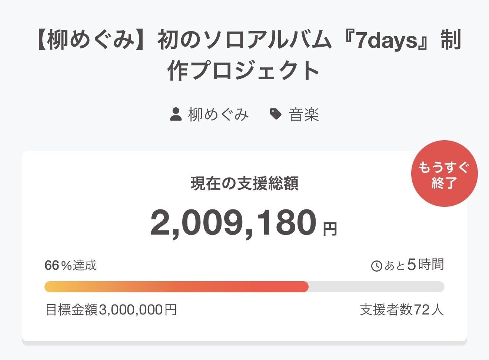The image size is (489, 360).
Task: Click the tag icon beside 音楽
Action: point(275,114)
